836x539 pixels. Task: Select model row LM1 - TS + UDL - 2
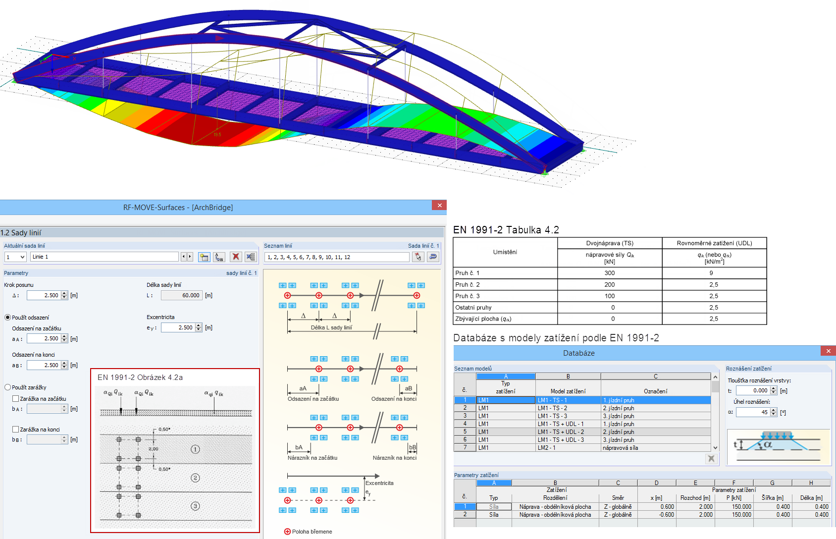click(x=582, y=432)
